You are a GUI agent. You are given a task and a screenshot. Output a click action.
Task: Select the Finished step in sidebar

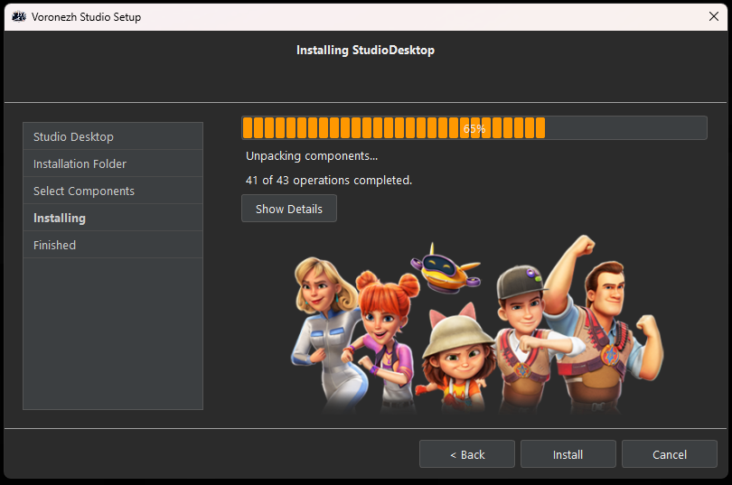[x=112, y=245]
